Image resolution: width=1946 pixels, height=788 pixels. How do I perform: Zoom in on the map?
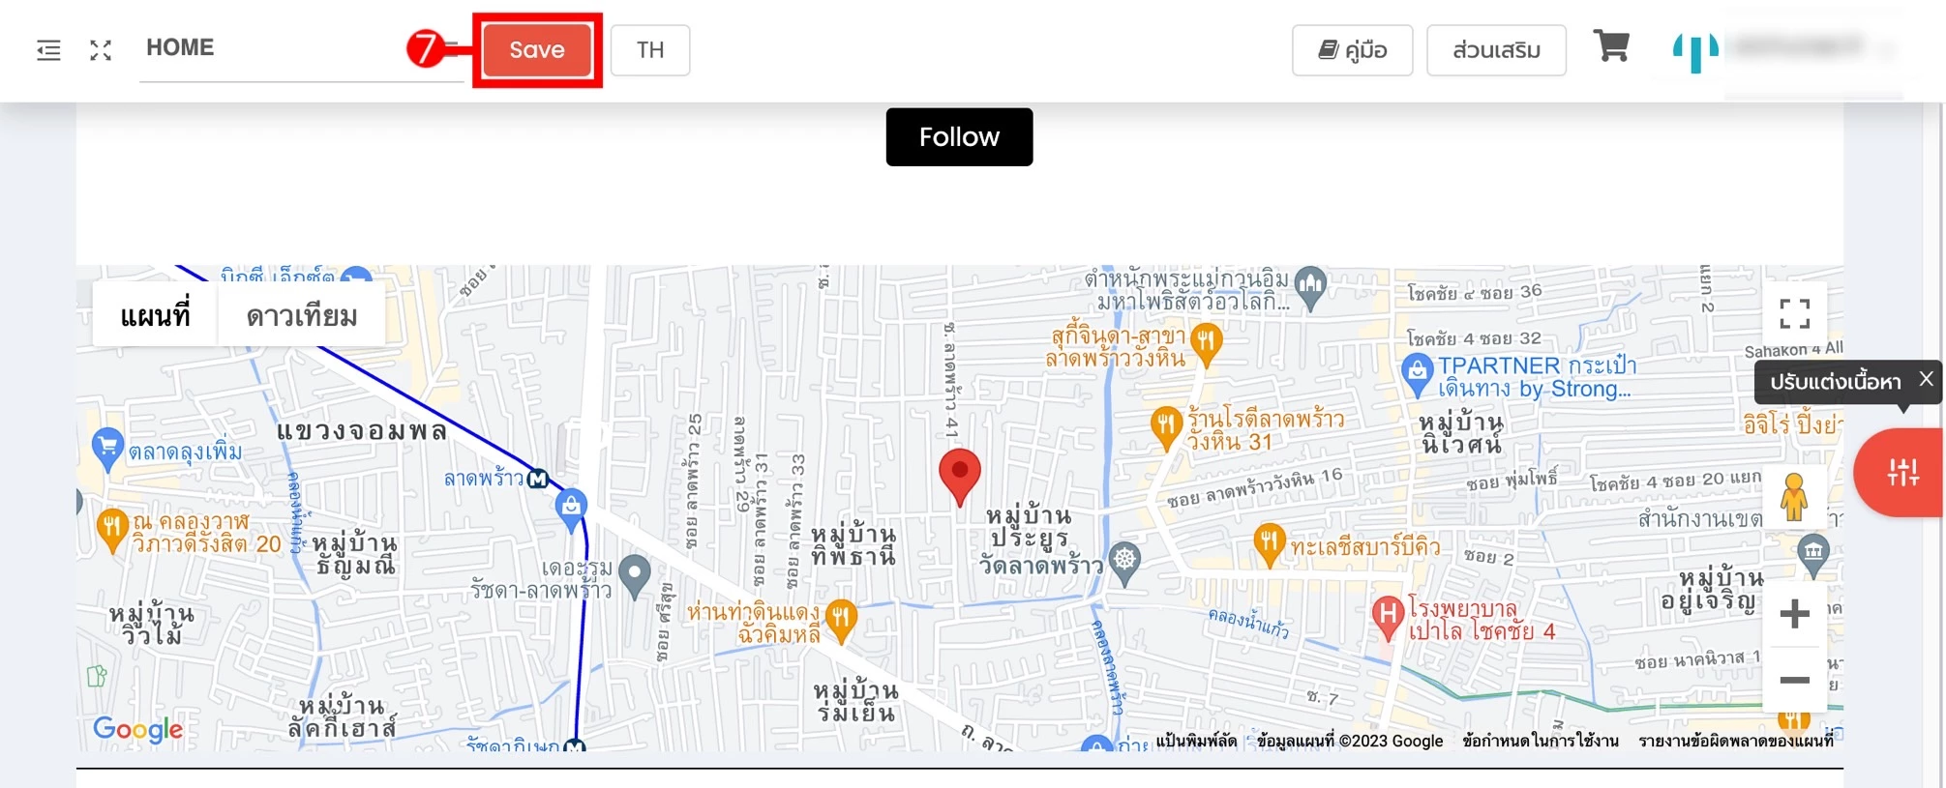pos(1794,614)
